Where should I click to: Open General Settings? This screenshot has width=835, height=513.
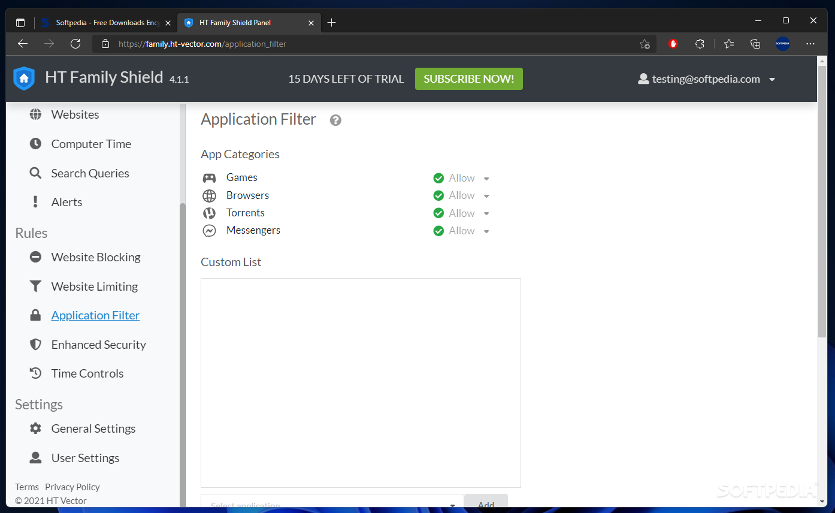pyautogui.click(x=93, y=428)
